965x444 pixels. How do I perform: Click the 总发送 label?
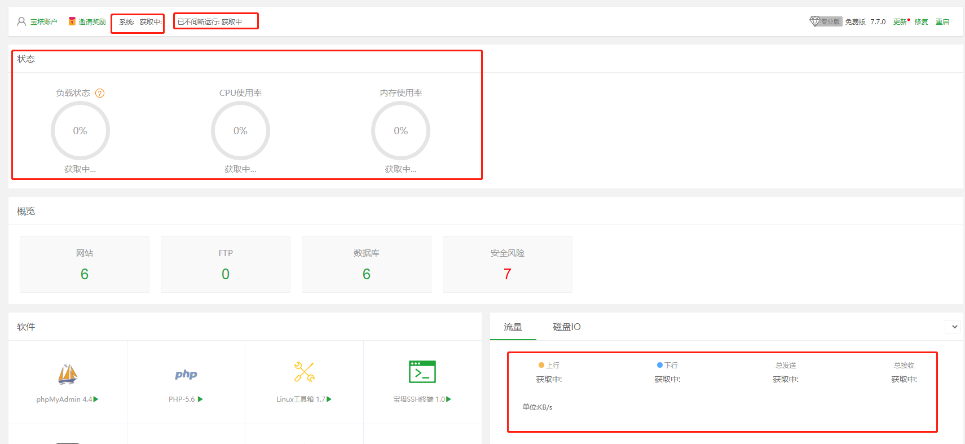(x=786, y=366)
